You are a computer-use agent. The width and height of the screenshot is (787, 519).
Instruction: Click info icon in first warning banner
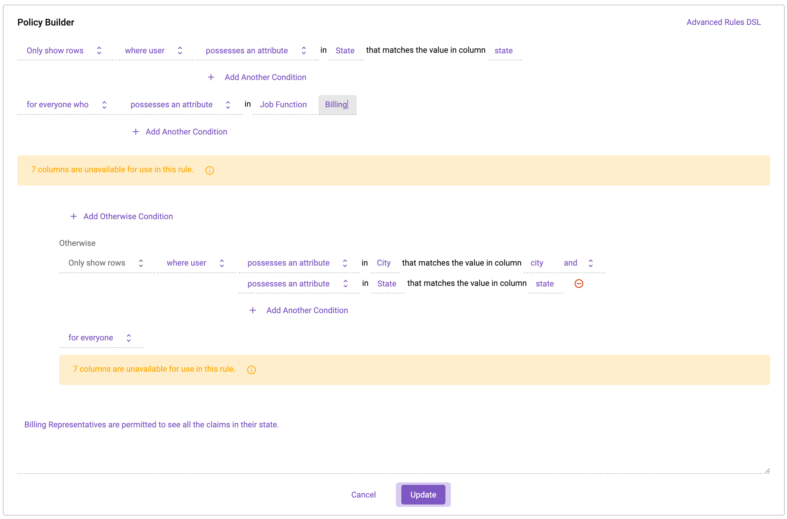click(209, 170)
